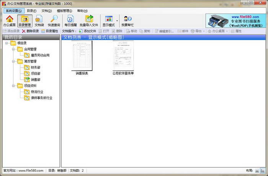Click the 显示模式 view icon
268x176 pixels.
tap(108, 21)
